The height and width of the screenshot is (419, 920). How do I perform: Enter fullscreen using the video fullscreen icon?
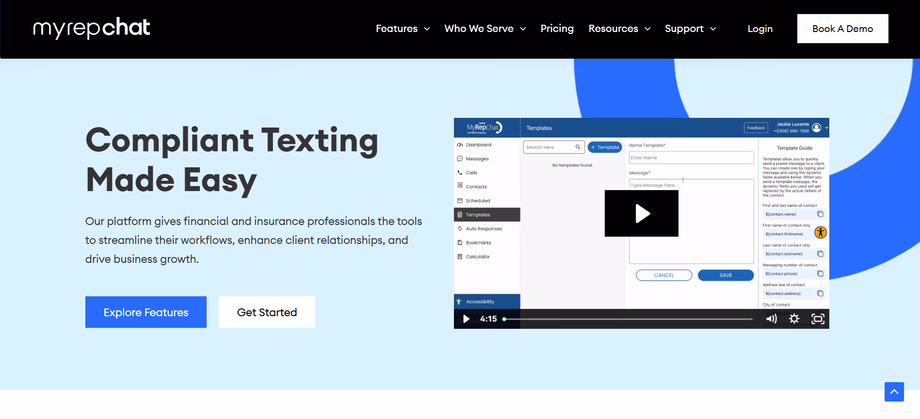(818, 319)
